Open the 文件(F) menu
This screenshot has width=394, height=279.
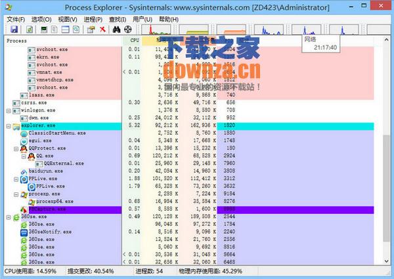[16, 19]
